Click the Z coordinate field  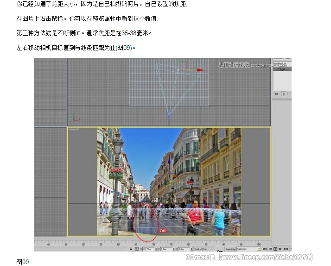click(185, 249)
